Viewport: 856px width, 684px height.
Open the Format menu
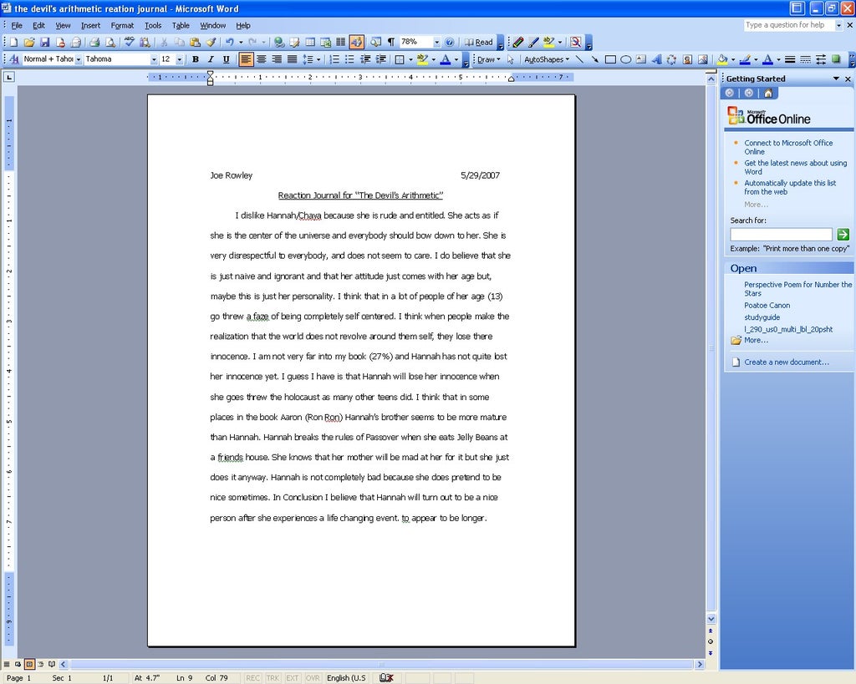[x=122, y=25]
